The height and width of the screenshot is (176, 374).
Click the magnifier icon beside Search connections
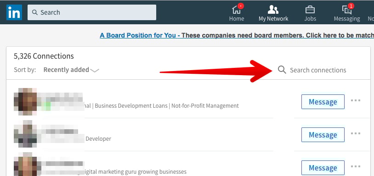(x=282, y=70)
